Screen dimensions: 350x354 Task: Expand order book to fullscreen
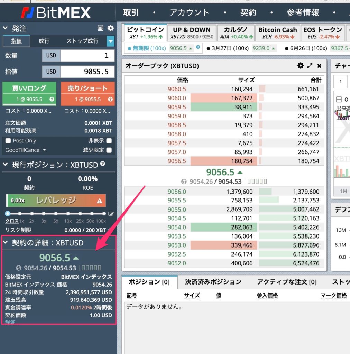point(310,66)
